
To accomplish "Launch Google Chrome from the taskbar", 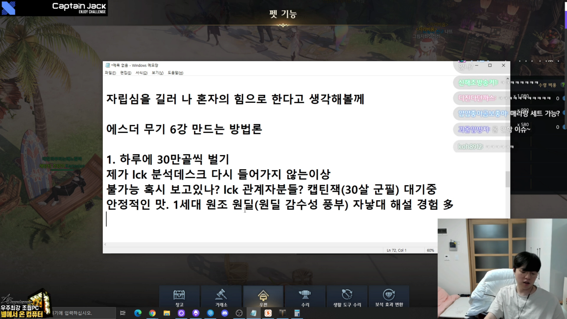I will [x=152, y=313].
